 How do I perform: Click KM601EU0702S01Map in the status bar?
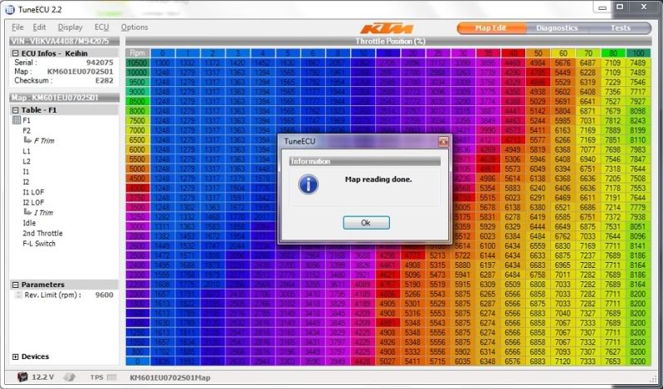(170, 377)
